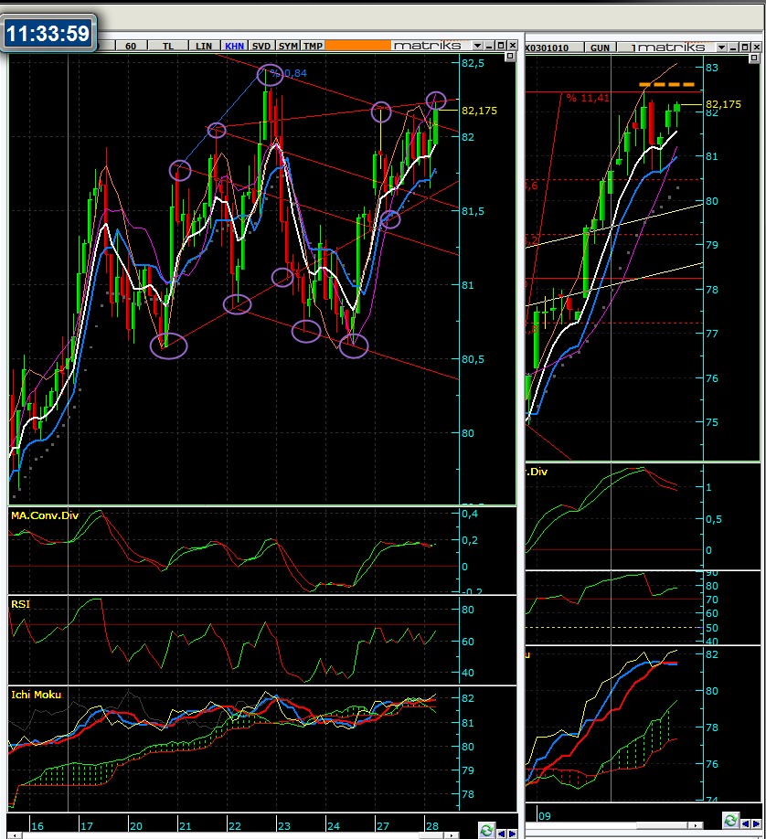Image resolution: width=766 pixels, height=839 pixels.
Task: Open the 60 period selector
Action: tap(131, 46)
